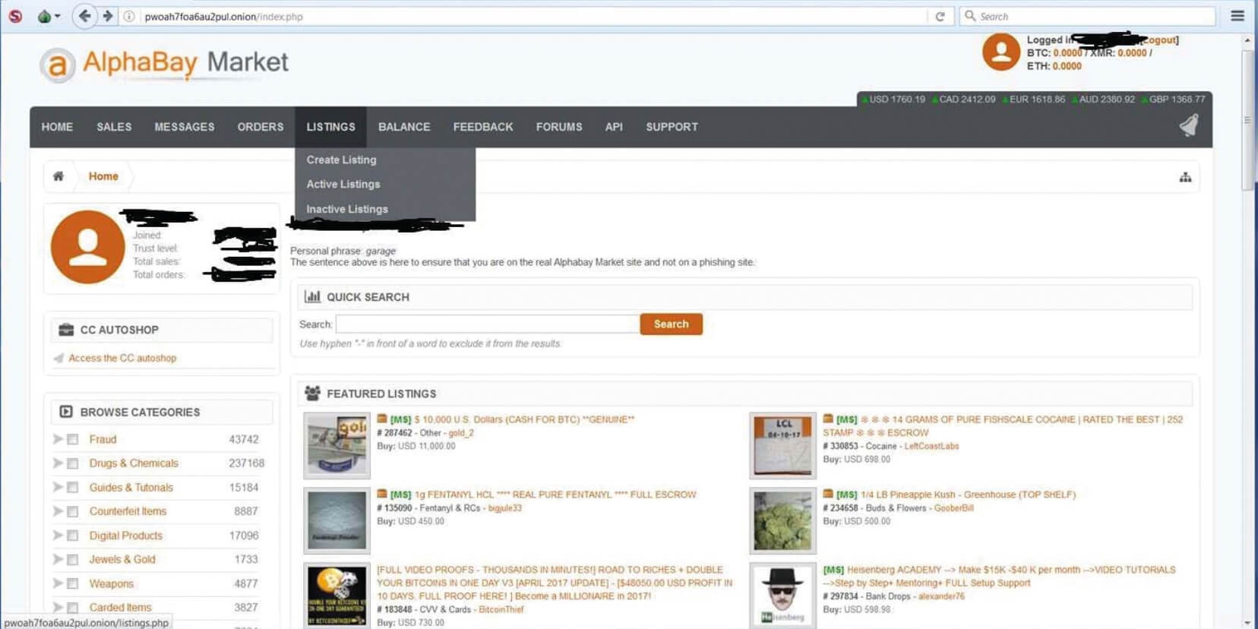Click the onion Tor button icon
Image resolution: width=1258 pixels, height=629 pixels.
pyautogui.click(x=44, y=16)
